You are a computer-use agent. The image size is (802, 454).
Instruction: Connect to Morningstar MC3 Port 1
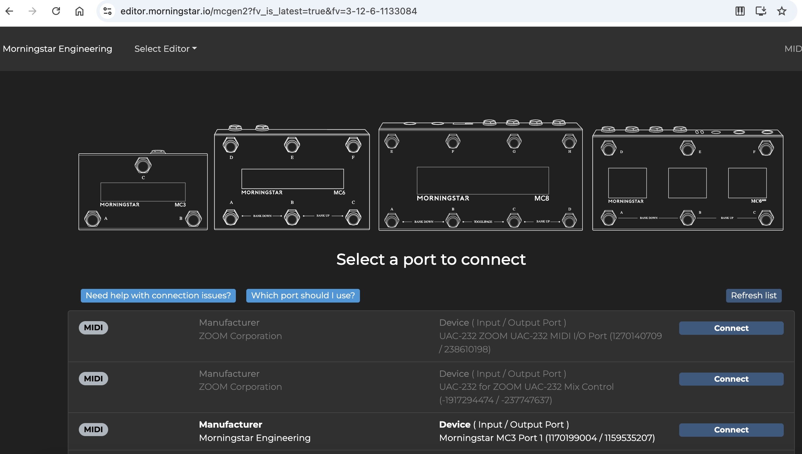click(731, 430)
